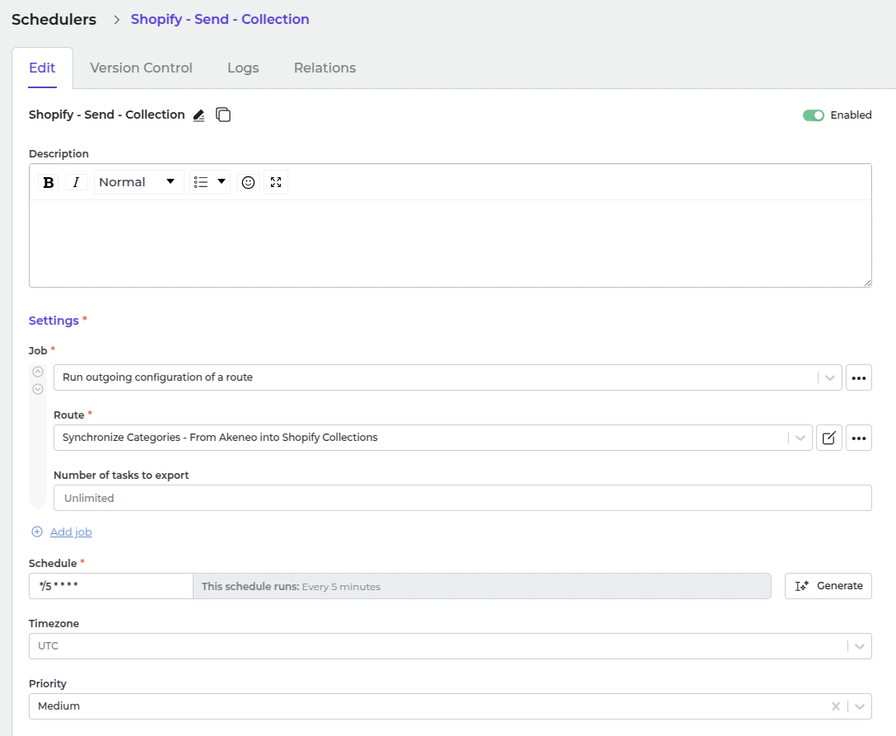Click the plus icon next to Add job
The width and height of the screenshot is (896, 736).
pos(37,532)
